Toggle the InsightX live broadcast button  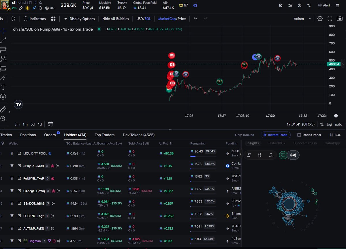point(293,155)
